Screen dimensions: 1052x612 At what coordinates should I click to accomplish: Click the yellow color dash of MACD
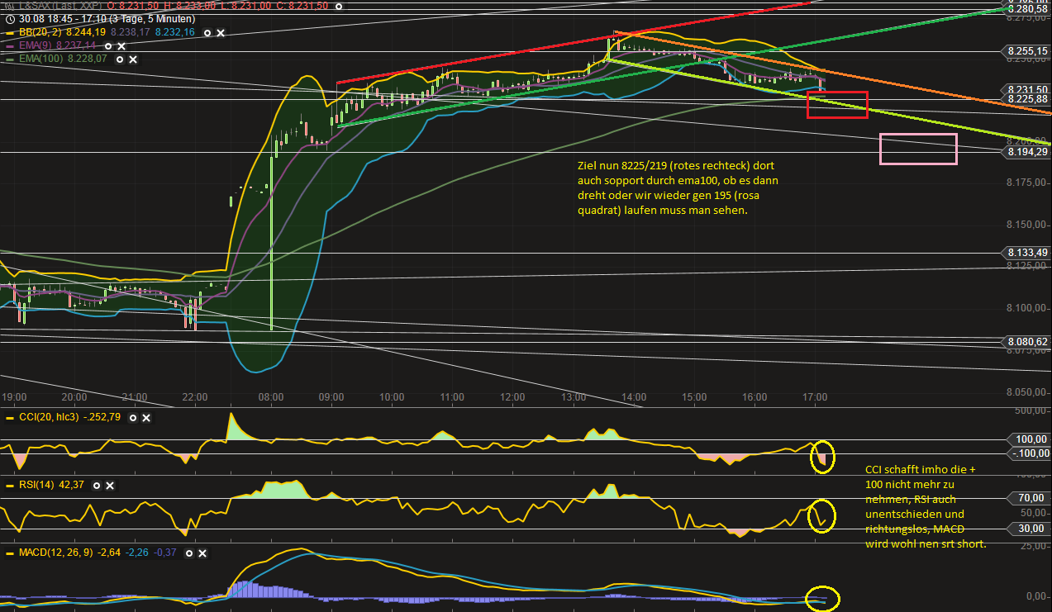coord(10,553)
